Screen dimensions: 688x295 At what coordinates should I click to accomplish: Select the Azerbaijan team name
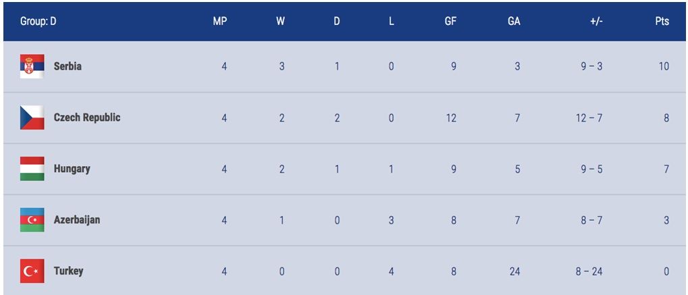[x=77, y=220]
